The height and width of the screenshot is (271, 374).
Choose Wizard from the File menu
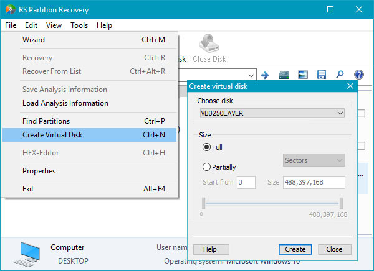click(89, 40)
